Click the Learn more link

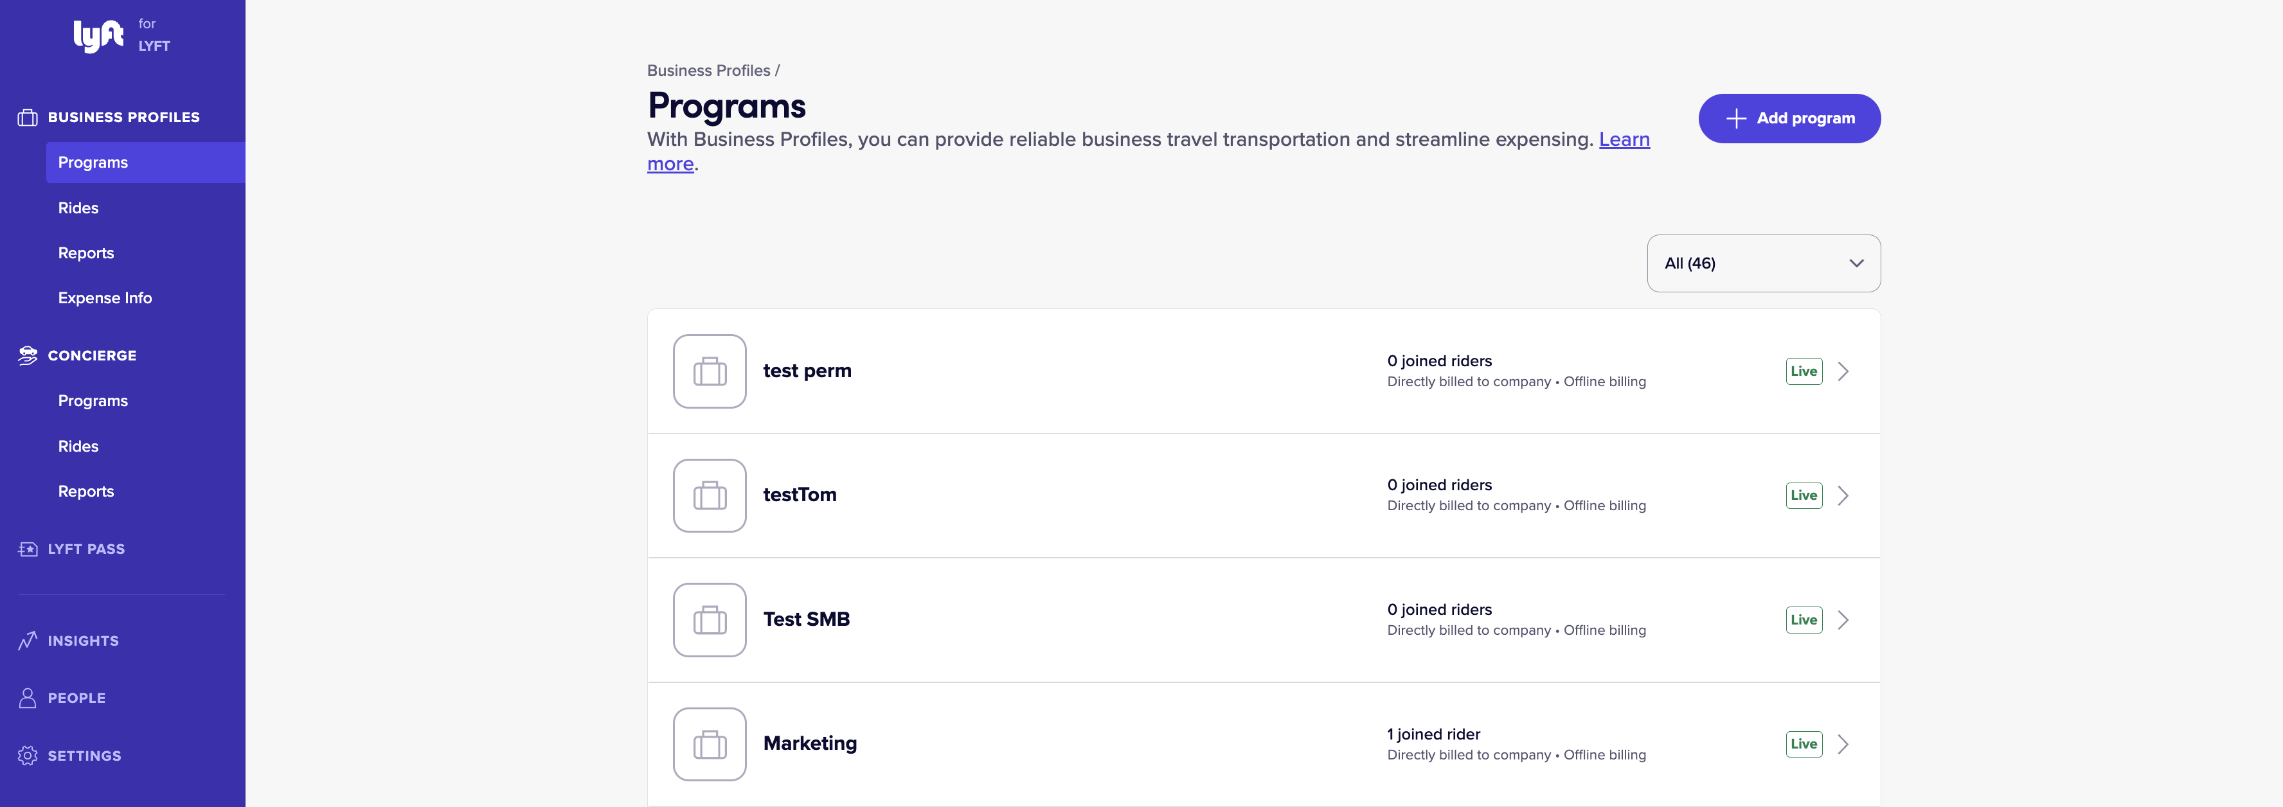(x=1624, y=139)
